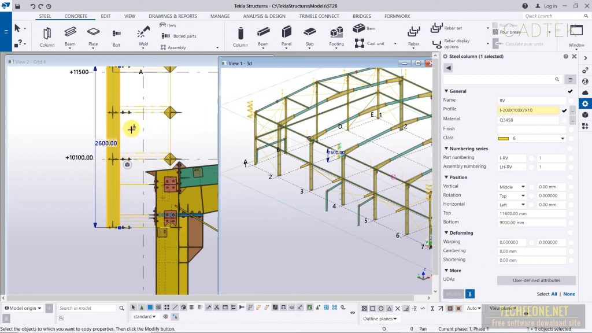
Task: Open the Cast unit tool
Action: (x=370, y=43)
